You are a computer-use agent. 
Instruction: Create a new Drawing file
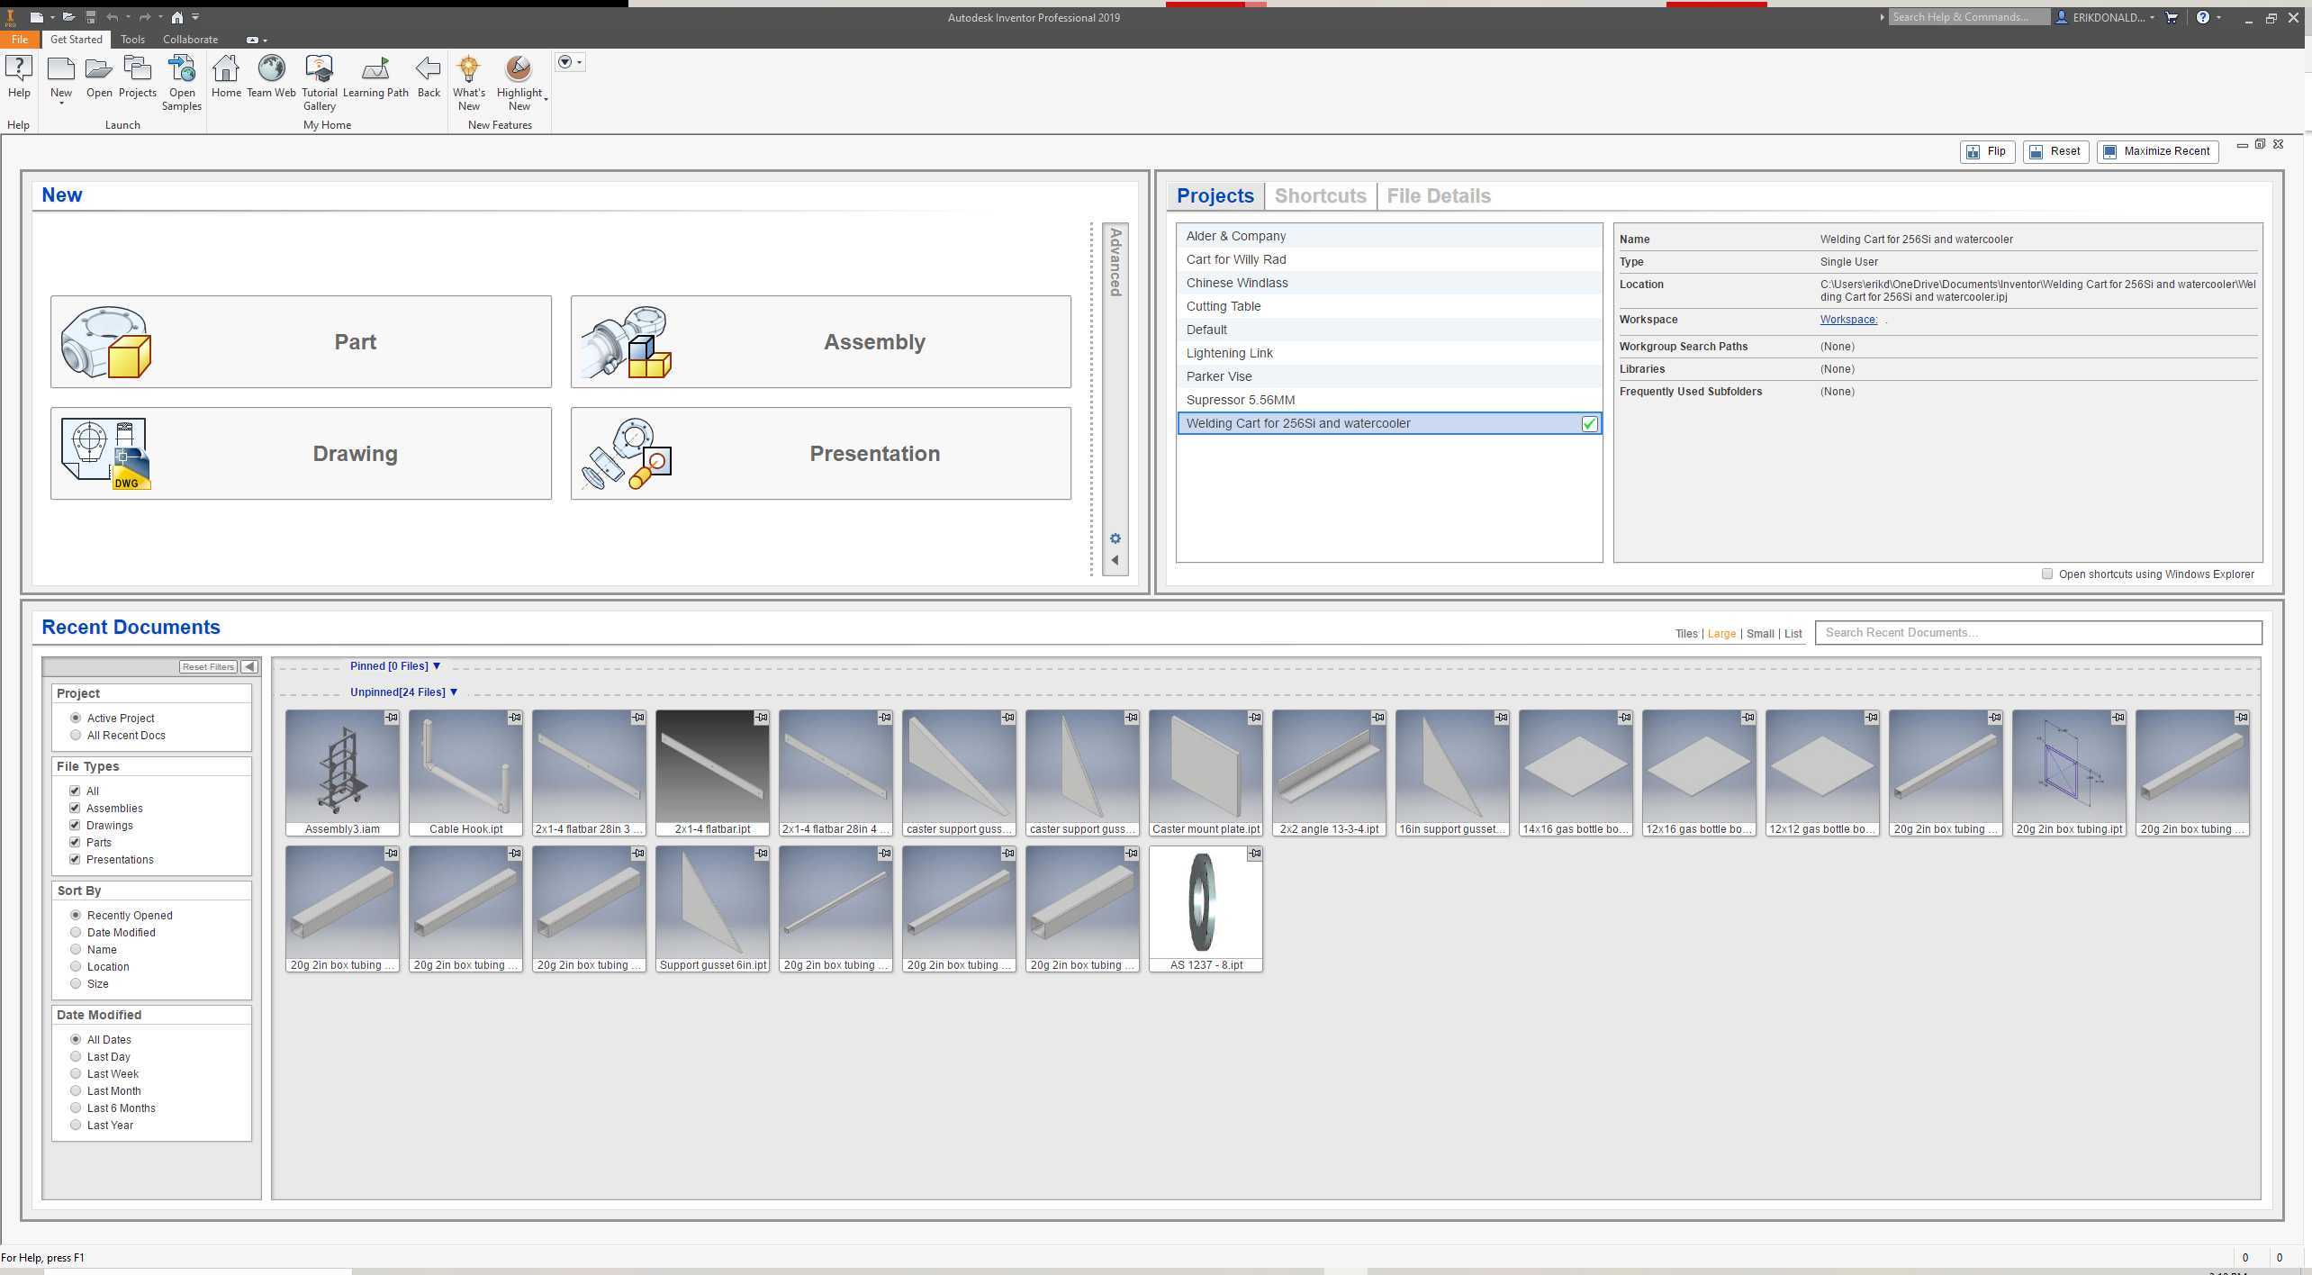coord(301,453)
